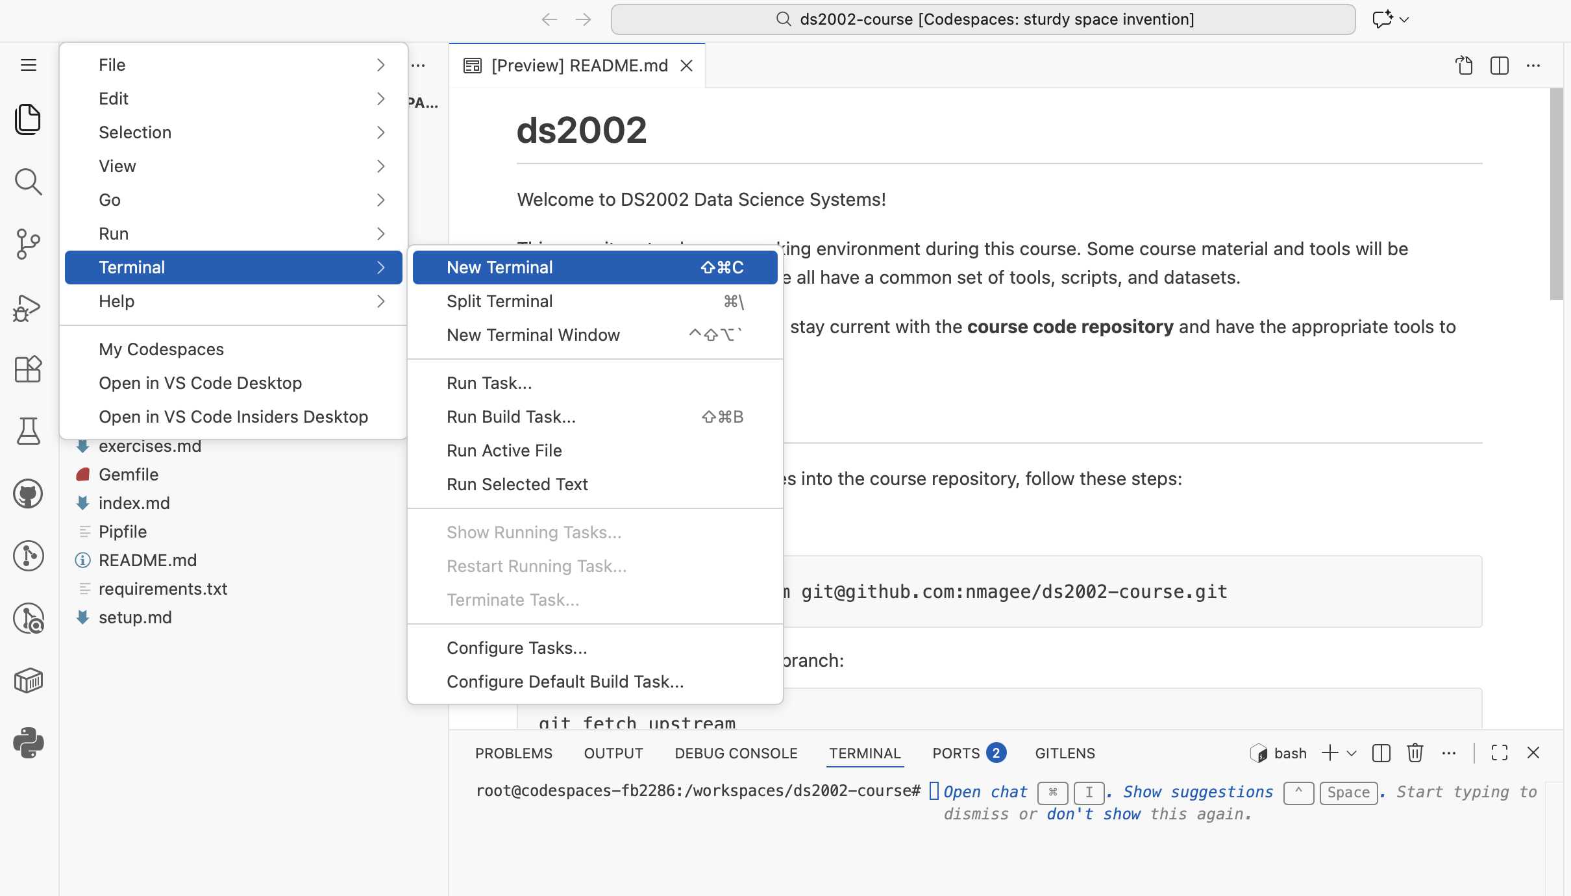
Task: Click the preview pane vertical scrollbar
Action: pos(1556,195)
